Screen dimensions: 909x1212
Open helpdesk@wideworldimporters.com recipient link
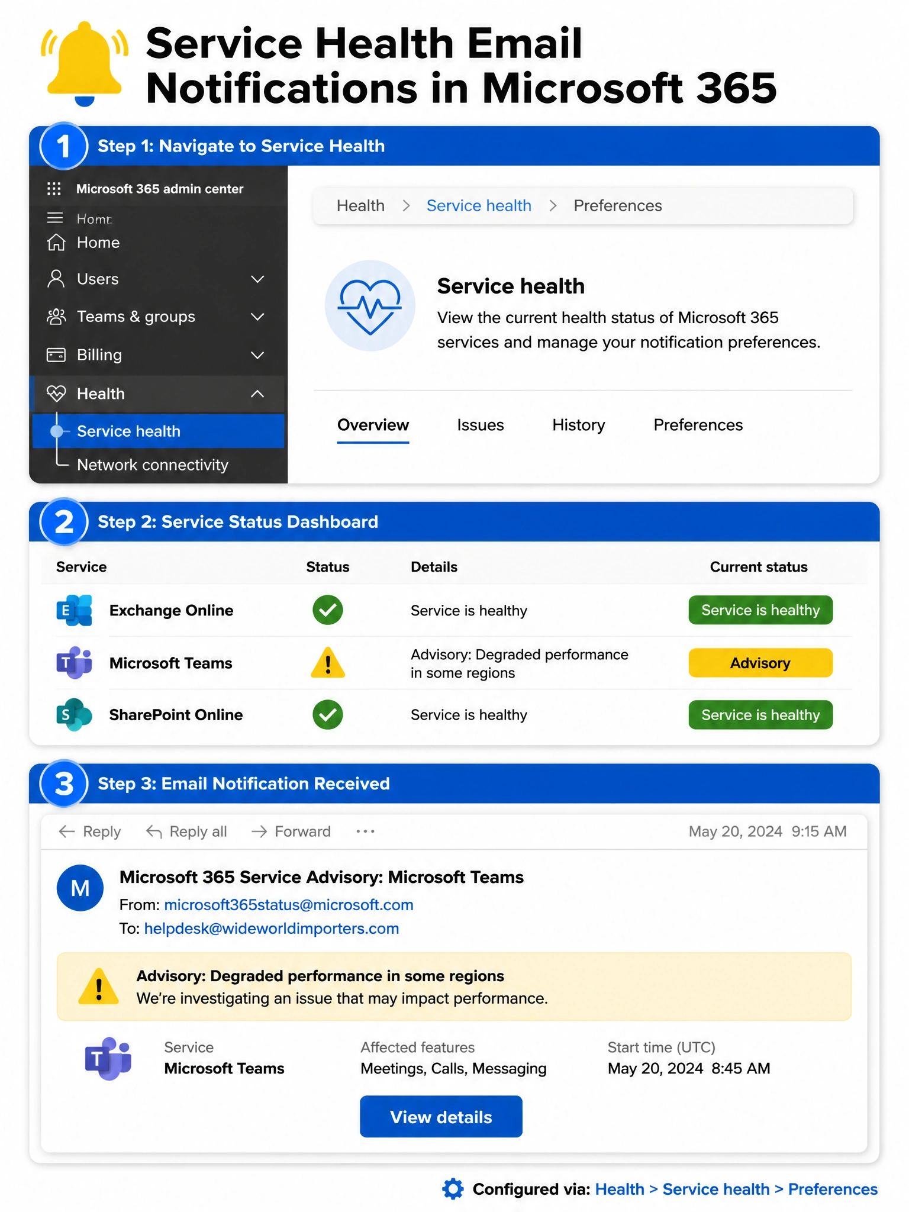click(272, 929)
